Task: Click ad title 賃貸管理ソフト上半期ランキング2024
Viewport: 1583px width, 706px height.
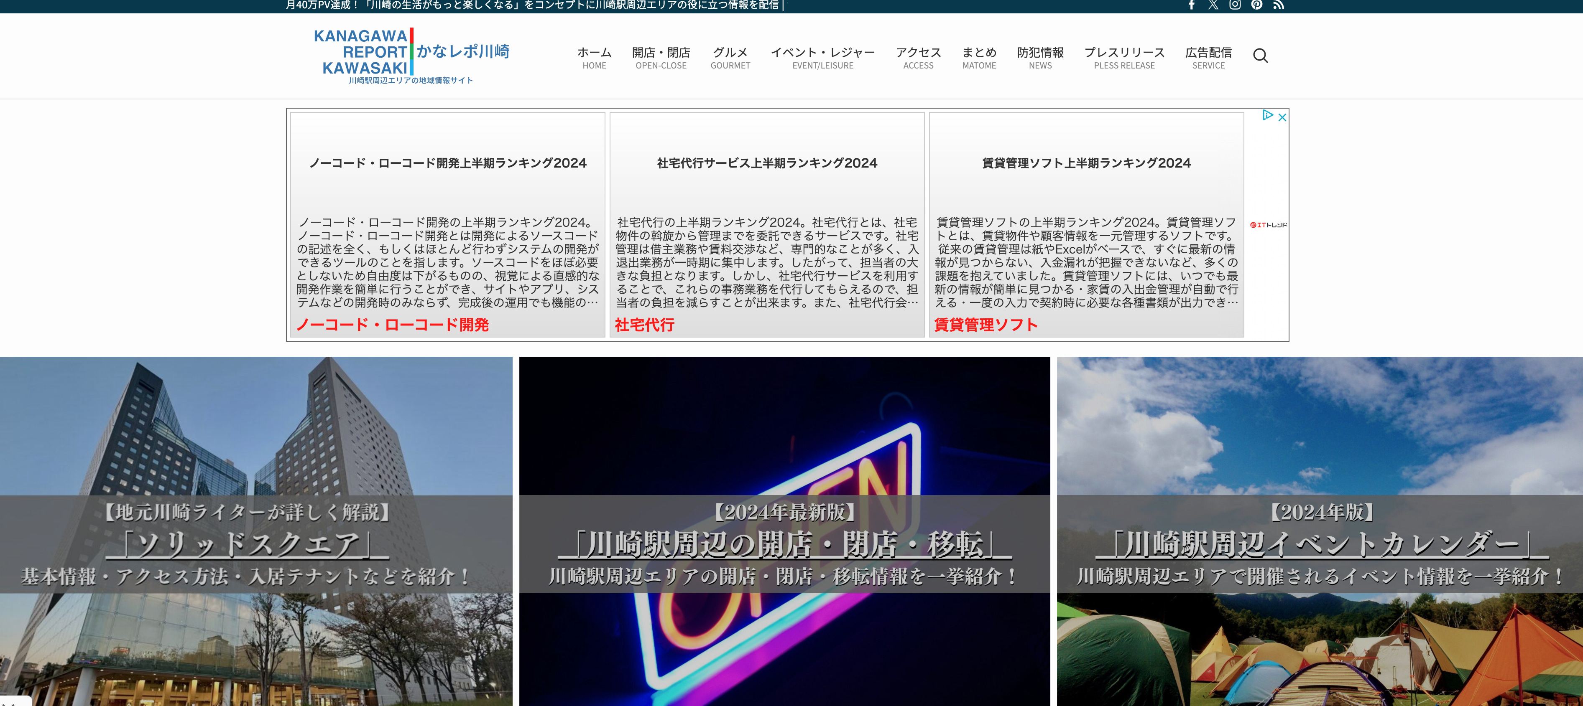Action: pos(1086,163)
